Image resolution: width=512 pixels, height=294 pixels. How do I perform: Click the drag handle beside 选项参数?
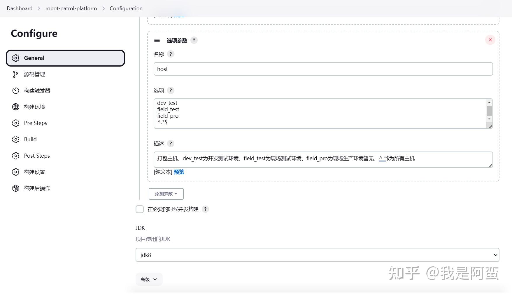point(157,40)
